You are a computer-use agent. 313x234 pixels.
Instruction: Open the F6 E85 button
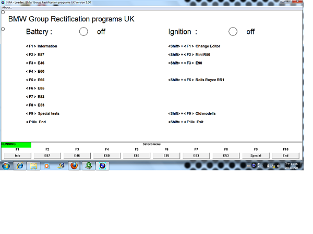(x=166, y=155)
